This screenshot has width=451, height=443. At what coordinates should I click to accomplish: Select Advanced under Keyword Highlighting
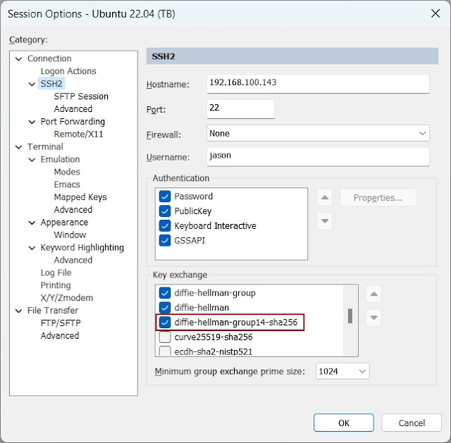pos(73,260)
